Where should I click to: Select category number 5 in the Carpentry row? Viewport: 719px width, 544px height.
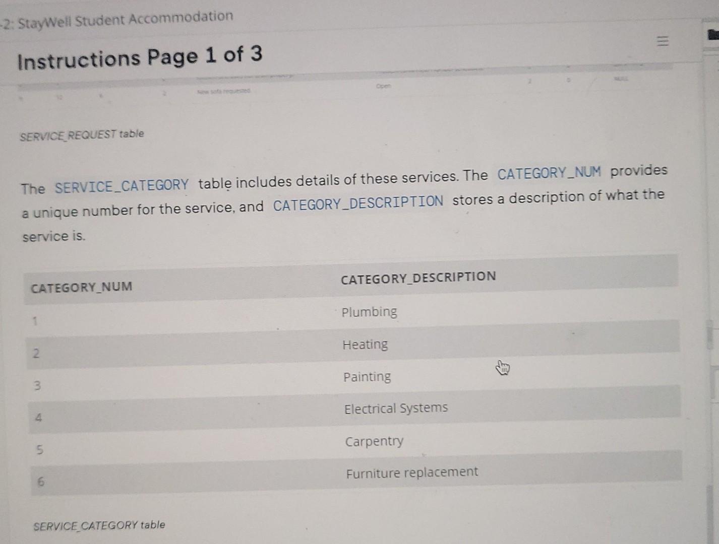(x=39, y=450)
